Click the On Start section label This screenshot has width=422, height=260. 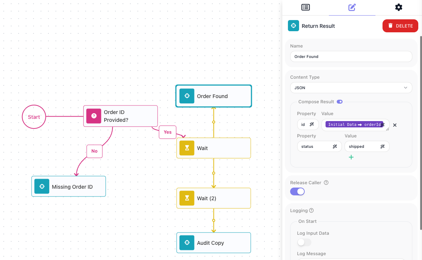(307, 221)
